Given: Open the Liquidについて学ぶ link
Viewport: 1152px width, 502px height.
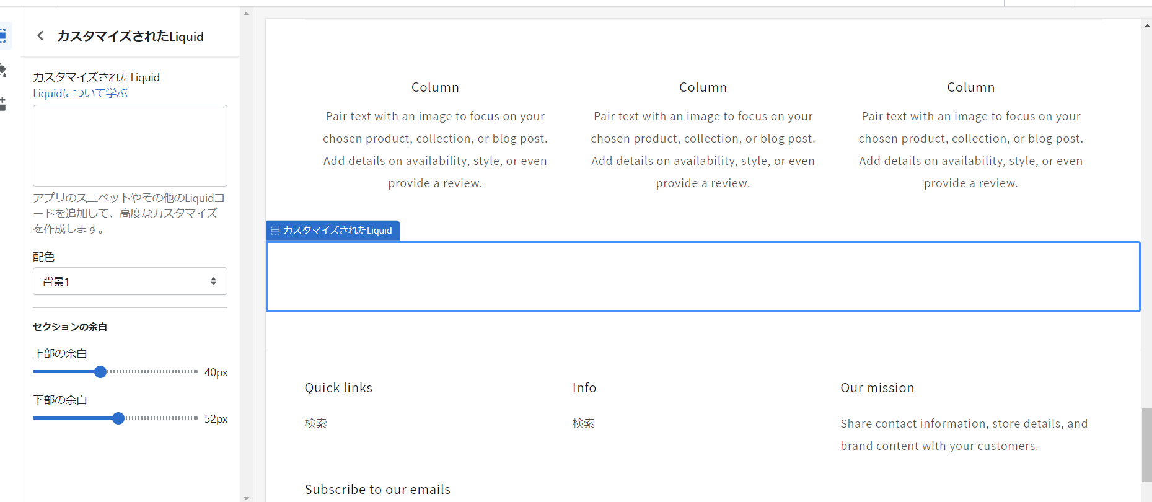Looking at the screenshot, I should tap(81, 93).
